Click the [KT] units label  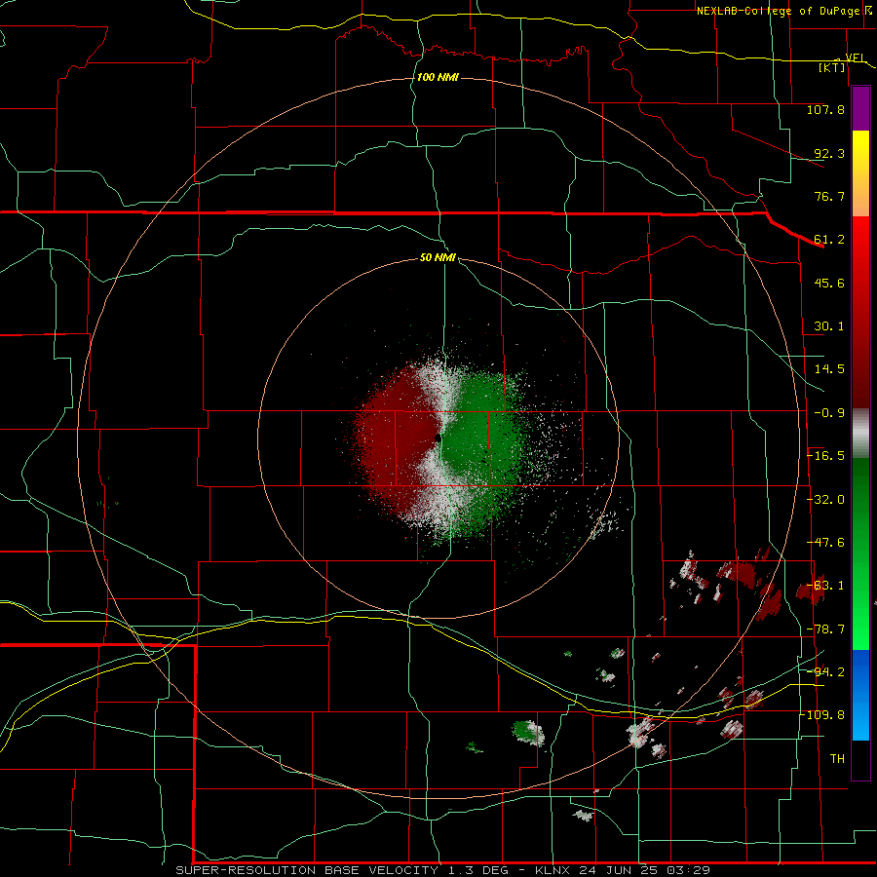click(832, 67)
